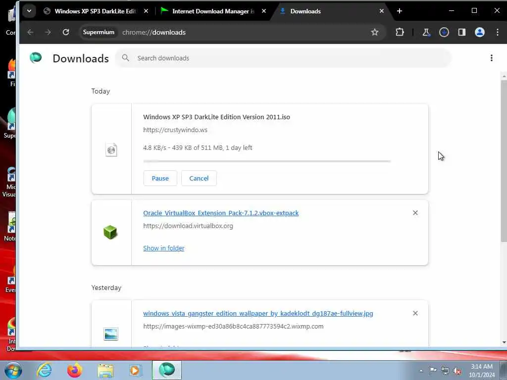Toggle the side panel icon
Screen dimensions: 507x380
(462, 32)
